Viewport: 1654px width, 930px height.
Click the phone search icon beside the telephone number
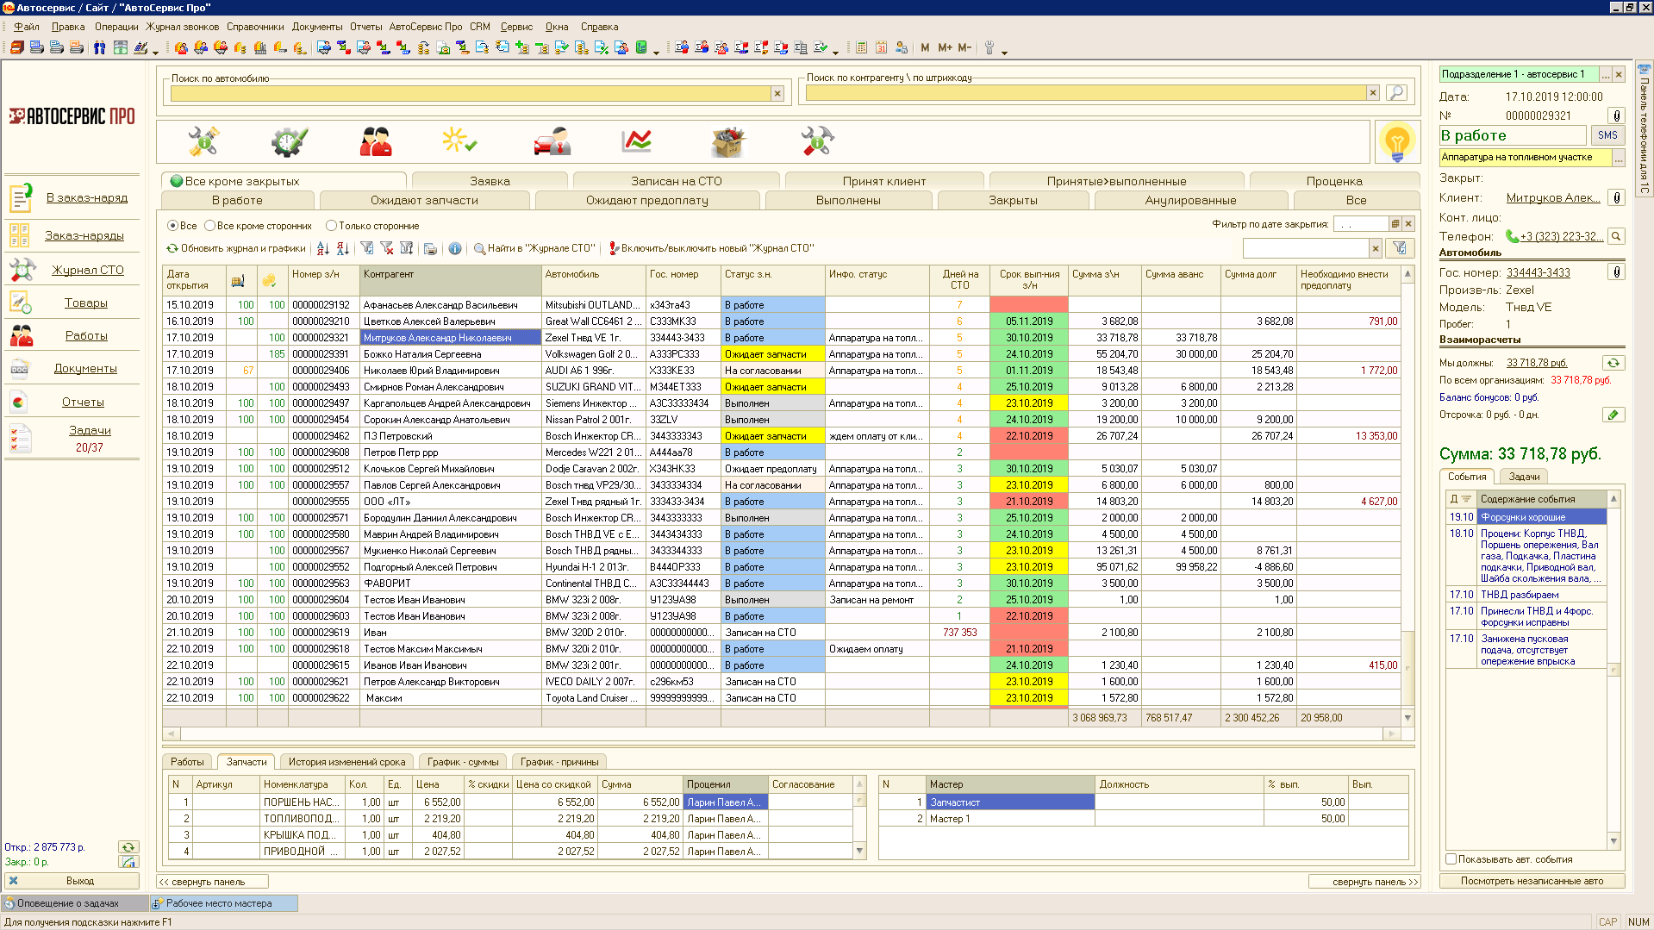[1616, 236]
